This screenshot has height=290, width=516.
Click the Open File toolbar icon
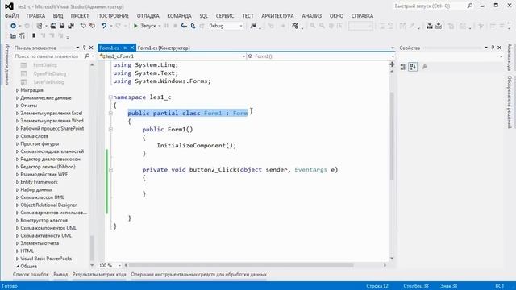(53, 26)
